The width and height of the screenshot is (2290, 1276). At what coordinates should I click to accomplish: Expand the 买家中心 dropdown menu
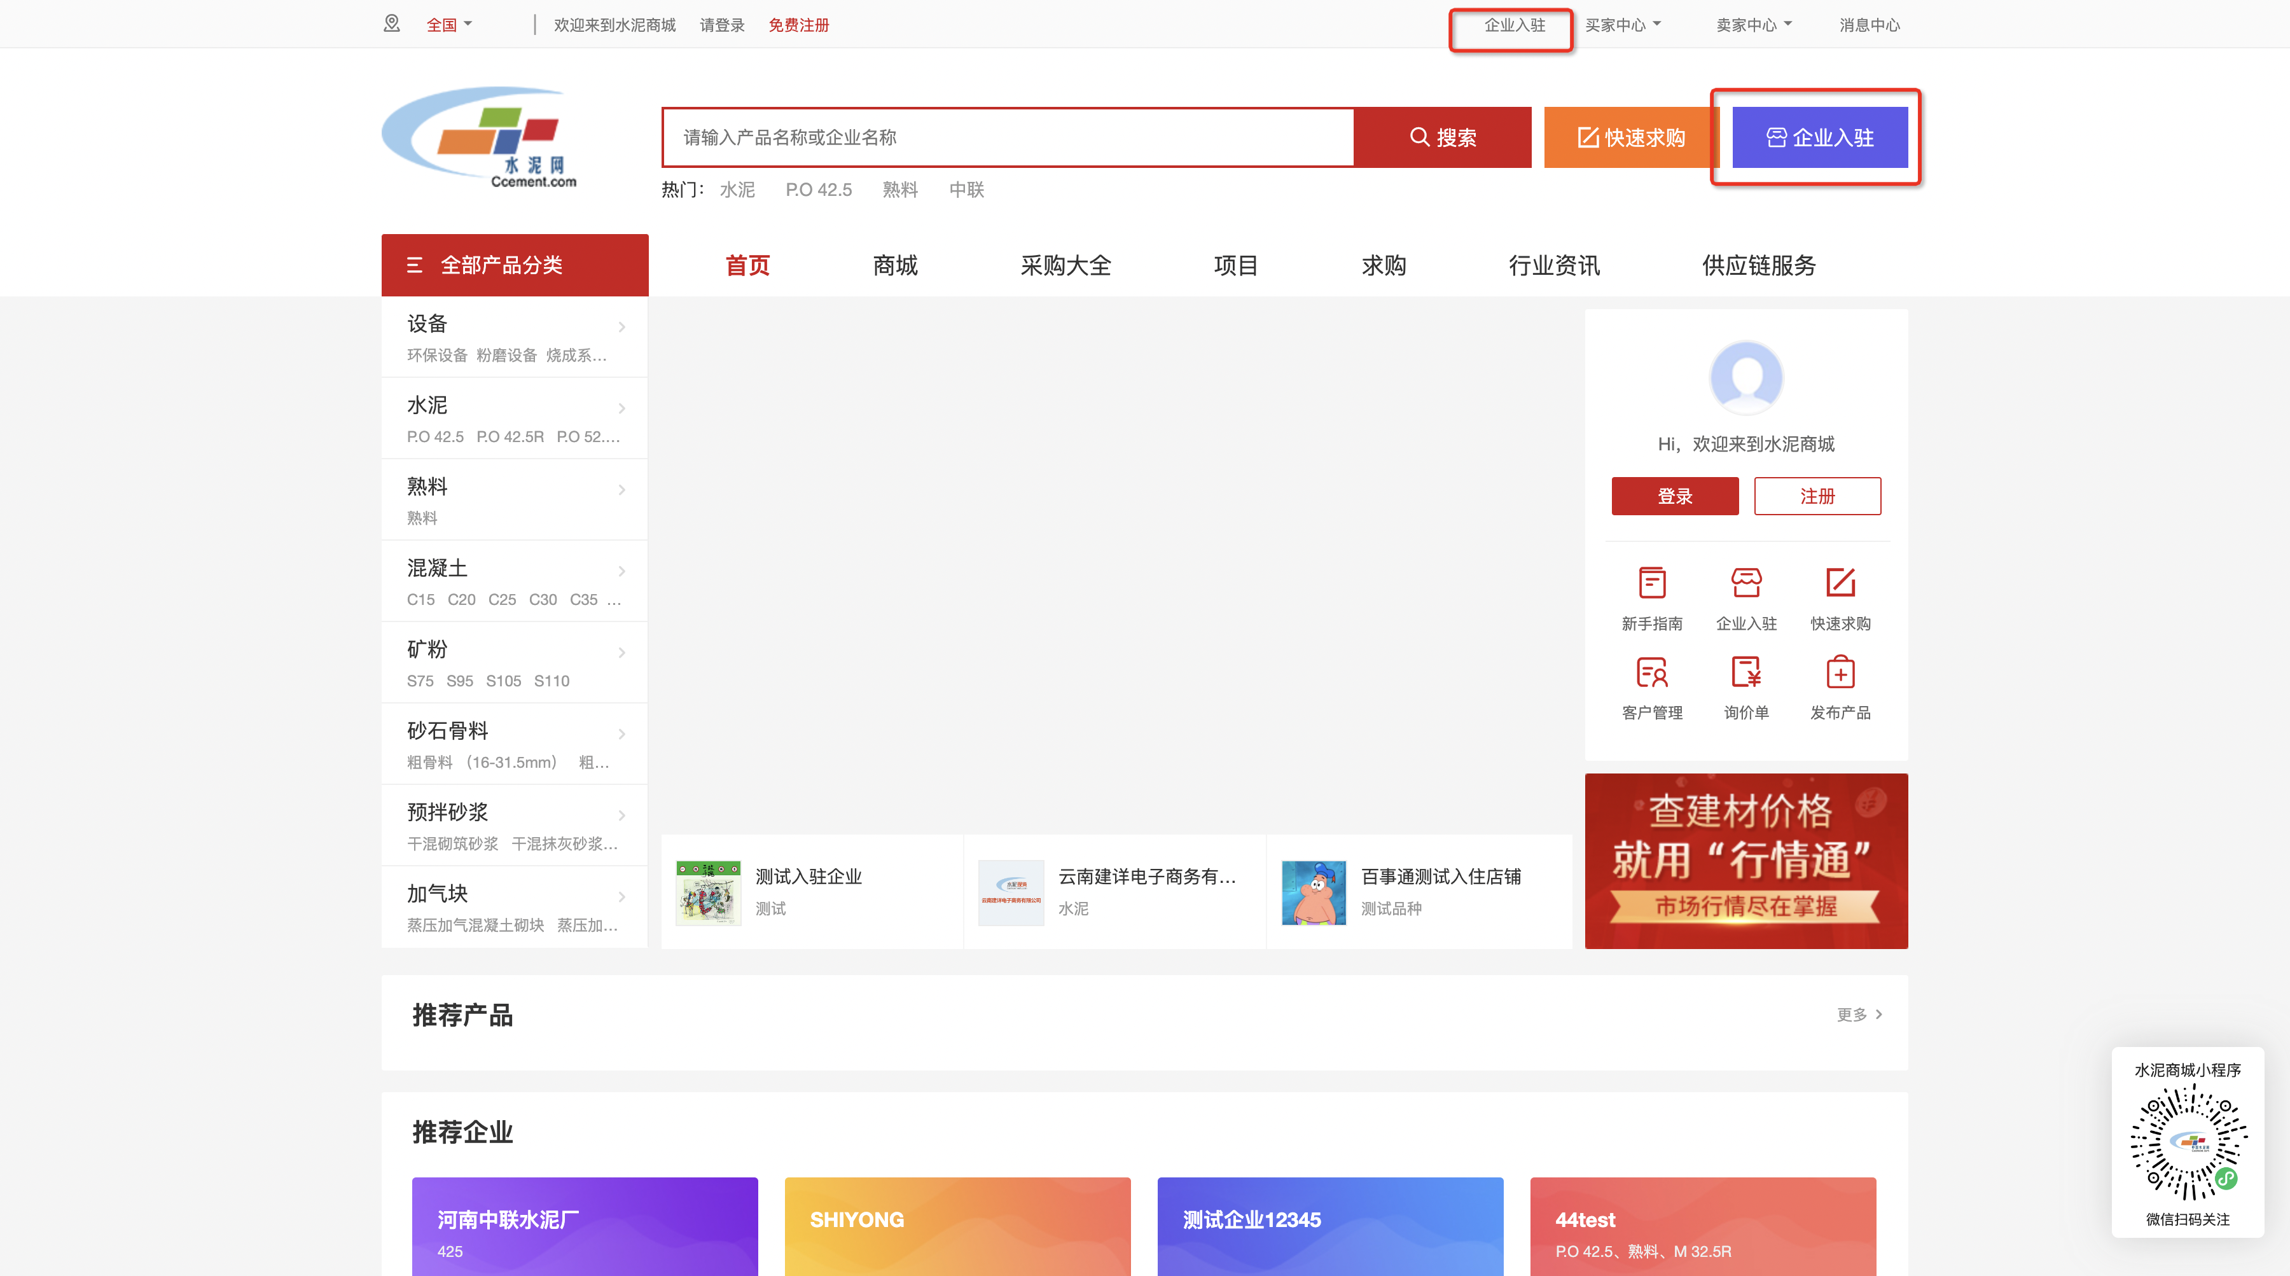[x=1622, y=25]
